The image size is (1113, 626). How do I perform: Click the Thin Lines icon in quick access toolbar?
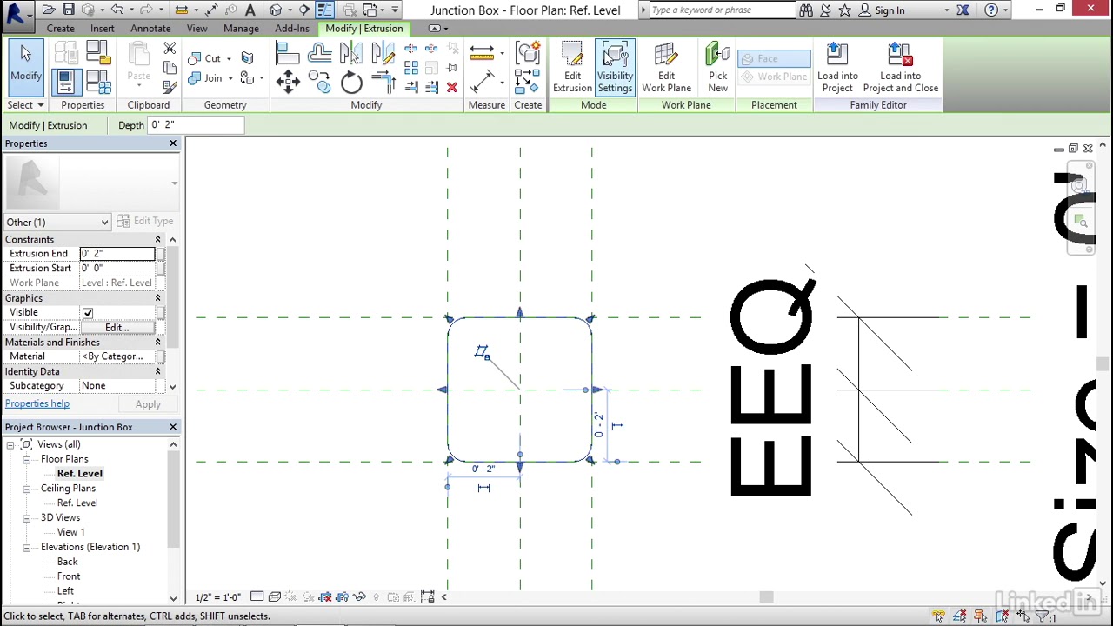[324, 10]
